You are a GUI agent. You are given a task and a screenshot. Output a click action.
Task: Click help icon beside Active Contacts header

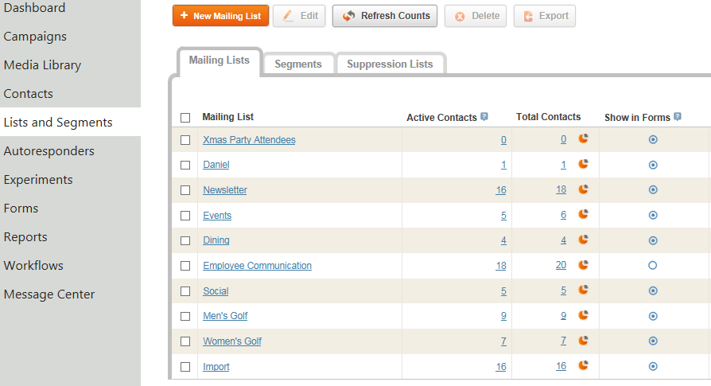pyautogui.click(x=484, y=117)
